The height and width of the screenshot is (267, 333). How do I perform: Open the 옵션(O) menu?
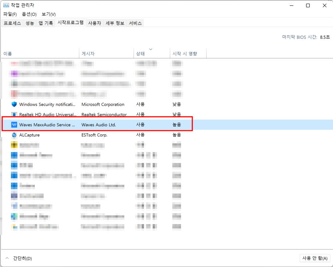[x=29, y=14]
